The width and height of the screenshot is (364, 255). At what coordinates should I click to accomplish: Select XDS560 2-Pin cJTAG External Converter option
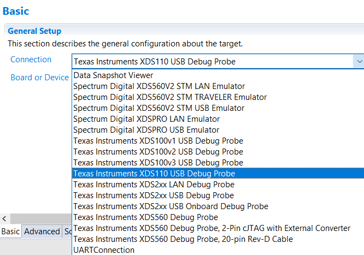tap(212, 228)
